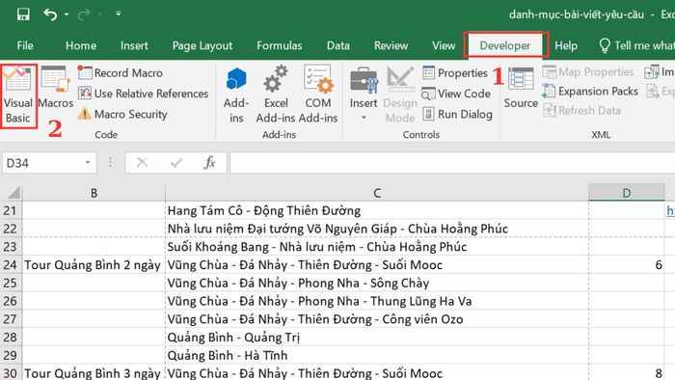The height and width of the screenshot is (380, 675).
Task: Click cell 'Quảng Bình - Hà Tĩnh'
Action: (377, 355)
